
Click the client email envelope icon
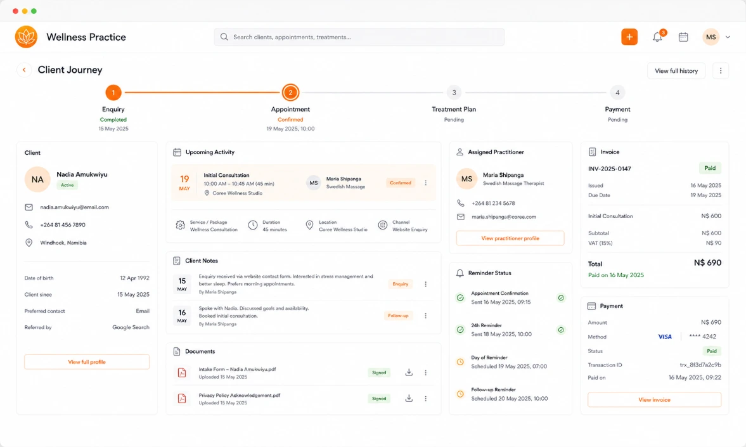pyautogui.click(x=29, y=207)
